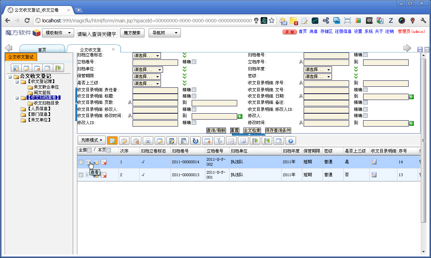The height and width of the screenshot is (258, 431).
Task: Open 收文目录明细 detail icon for row 13
Action: pyautogui.click(x=374, y=174)
